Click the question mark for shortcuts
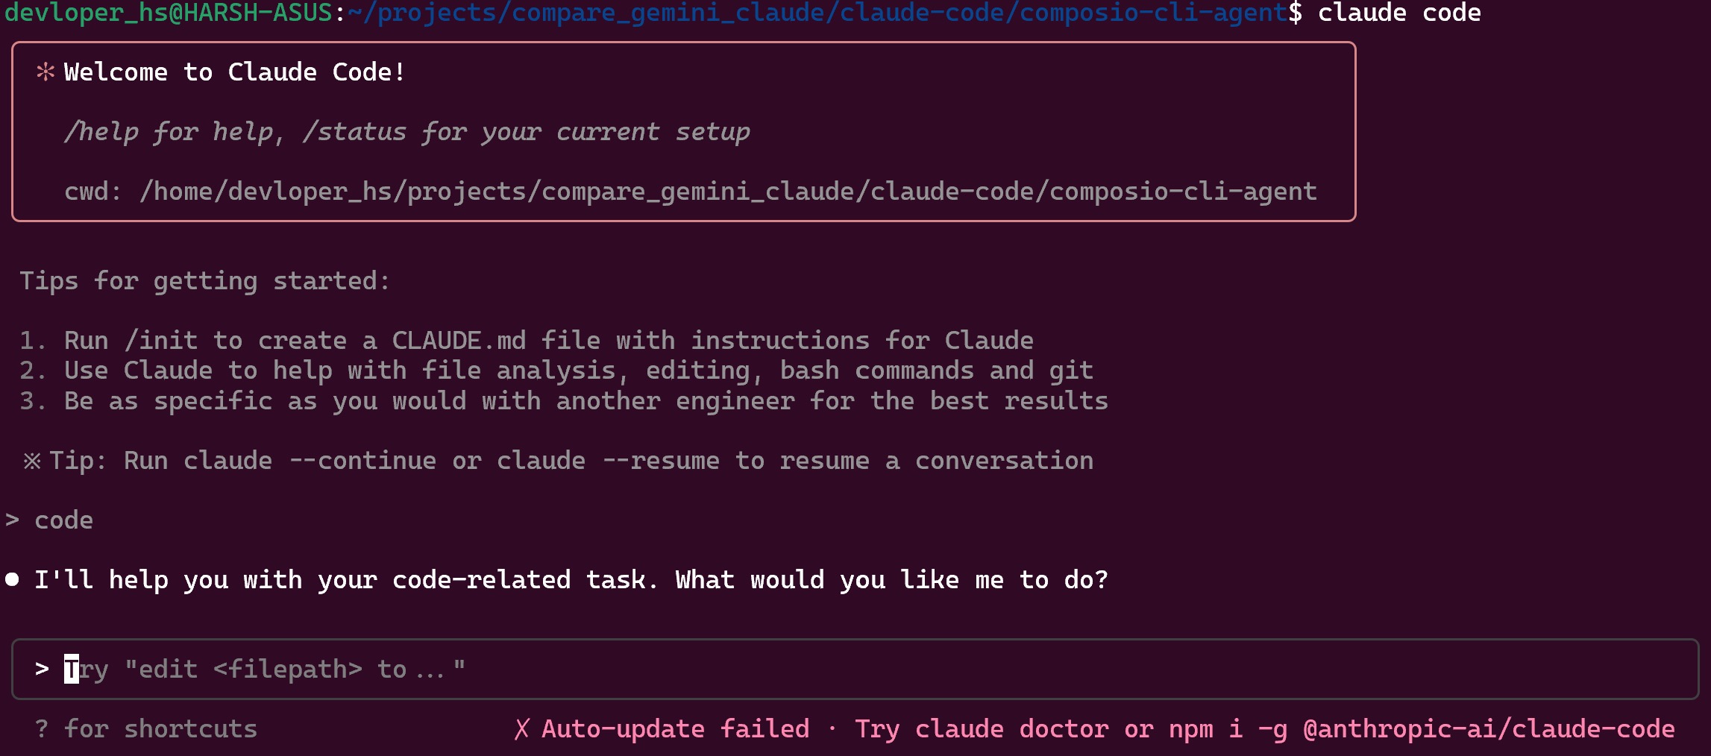The width and height of the screenshot is (1711, 756). 42,728
